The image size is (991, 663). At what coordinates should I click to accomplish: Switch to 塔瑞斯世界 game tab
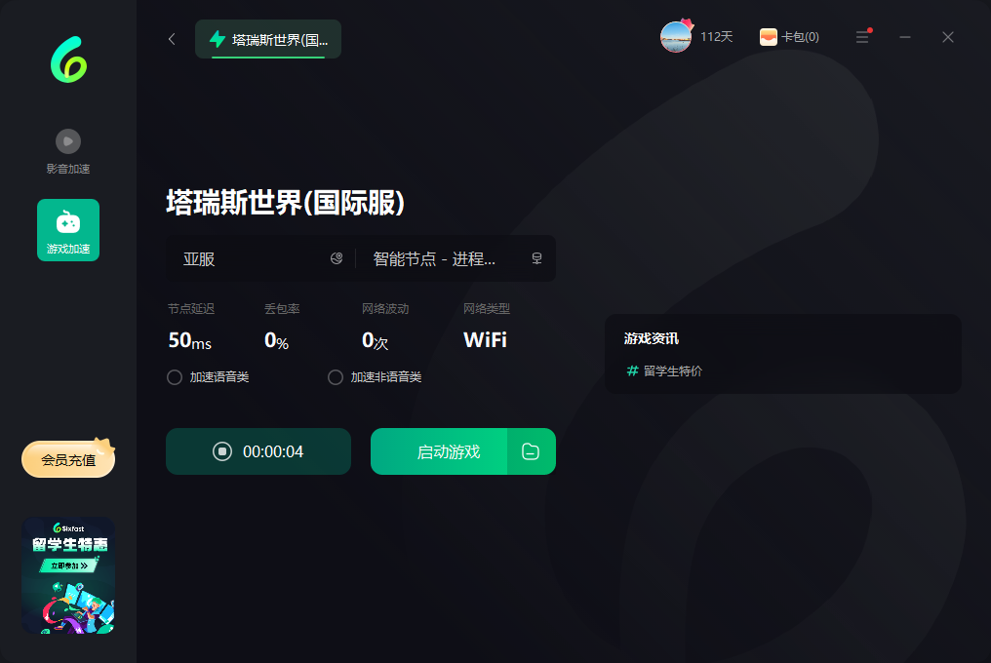(268, 40)
